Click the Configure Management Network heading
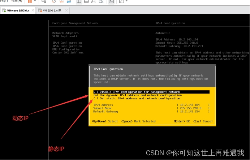This screenshot has width=250, height=160. [x=75, y=23]
